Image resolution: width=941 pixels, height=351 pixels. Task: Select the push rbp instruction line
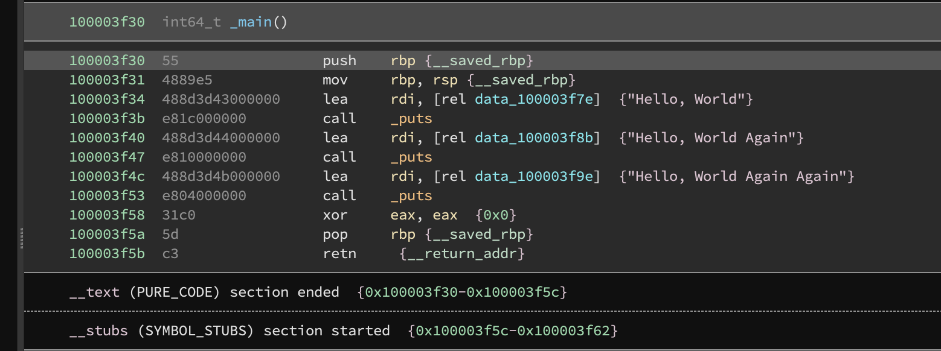pos(482,60)
